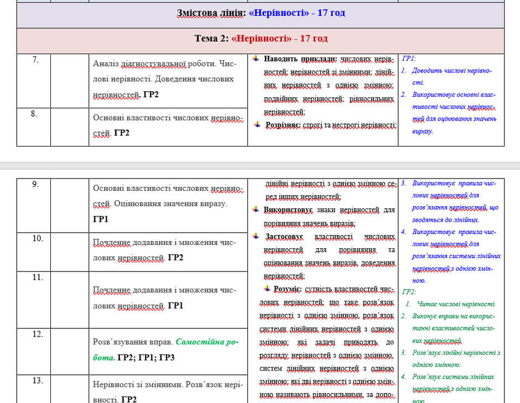The image size is (520, 403).
Task: Click the row 8 topic 'Основні властивості числових нерівностей. ГР2'
Action: [x=168, y=125]
